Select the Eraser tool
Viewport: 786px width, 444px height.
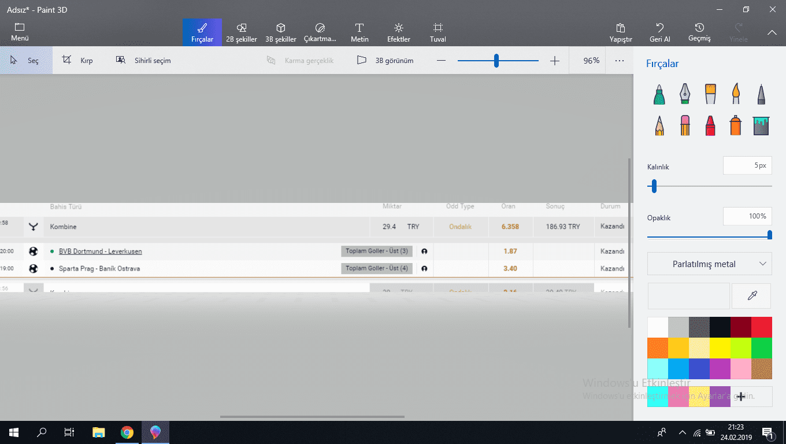(x=685, y=125)
